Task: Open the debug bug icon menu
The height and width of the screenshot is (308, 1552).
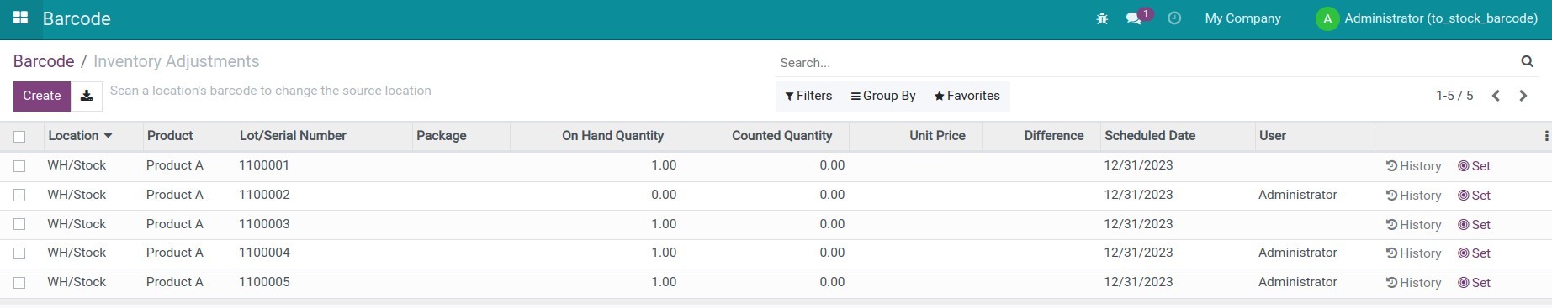Action: [x=1102, y=18]
